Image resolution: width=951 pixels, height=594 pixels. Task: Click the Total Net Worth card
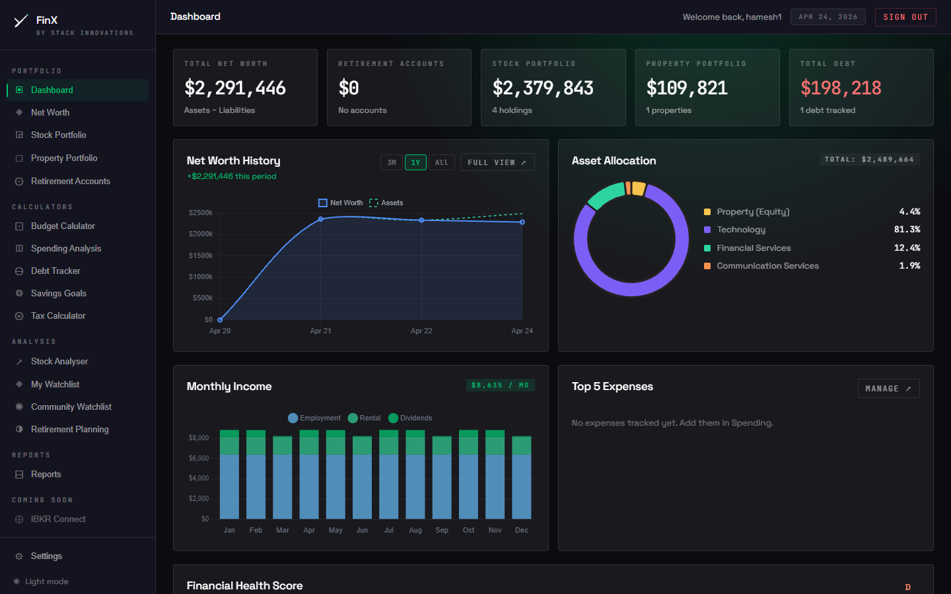(x=245, y=87)
